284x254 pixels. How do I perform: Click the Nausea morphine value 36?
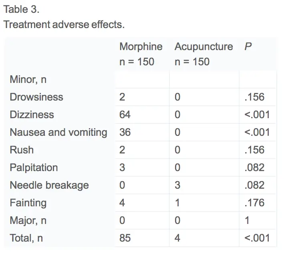[125, 132]
